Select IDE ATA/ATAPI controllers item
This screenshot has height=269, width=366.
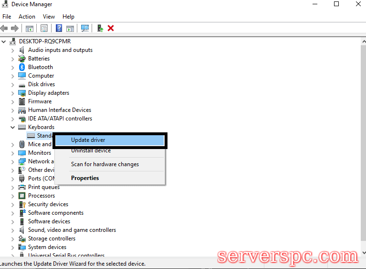pyautogui.click(x=60, y=119)
